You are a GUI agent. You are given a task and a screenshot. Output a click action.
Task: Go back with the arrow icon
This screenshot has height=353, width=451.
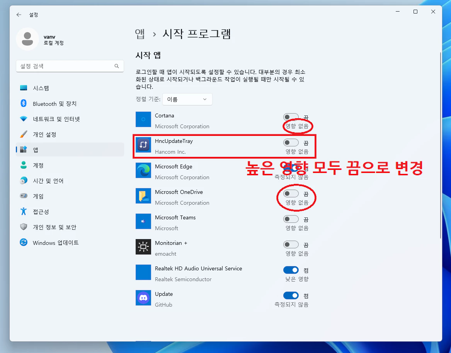click(19, 15)
